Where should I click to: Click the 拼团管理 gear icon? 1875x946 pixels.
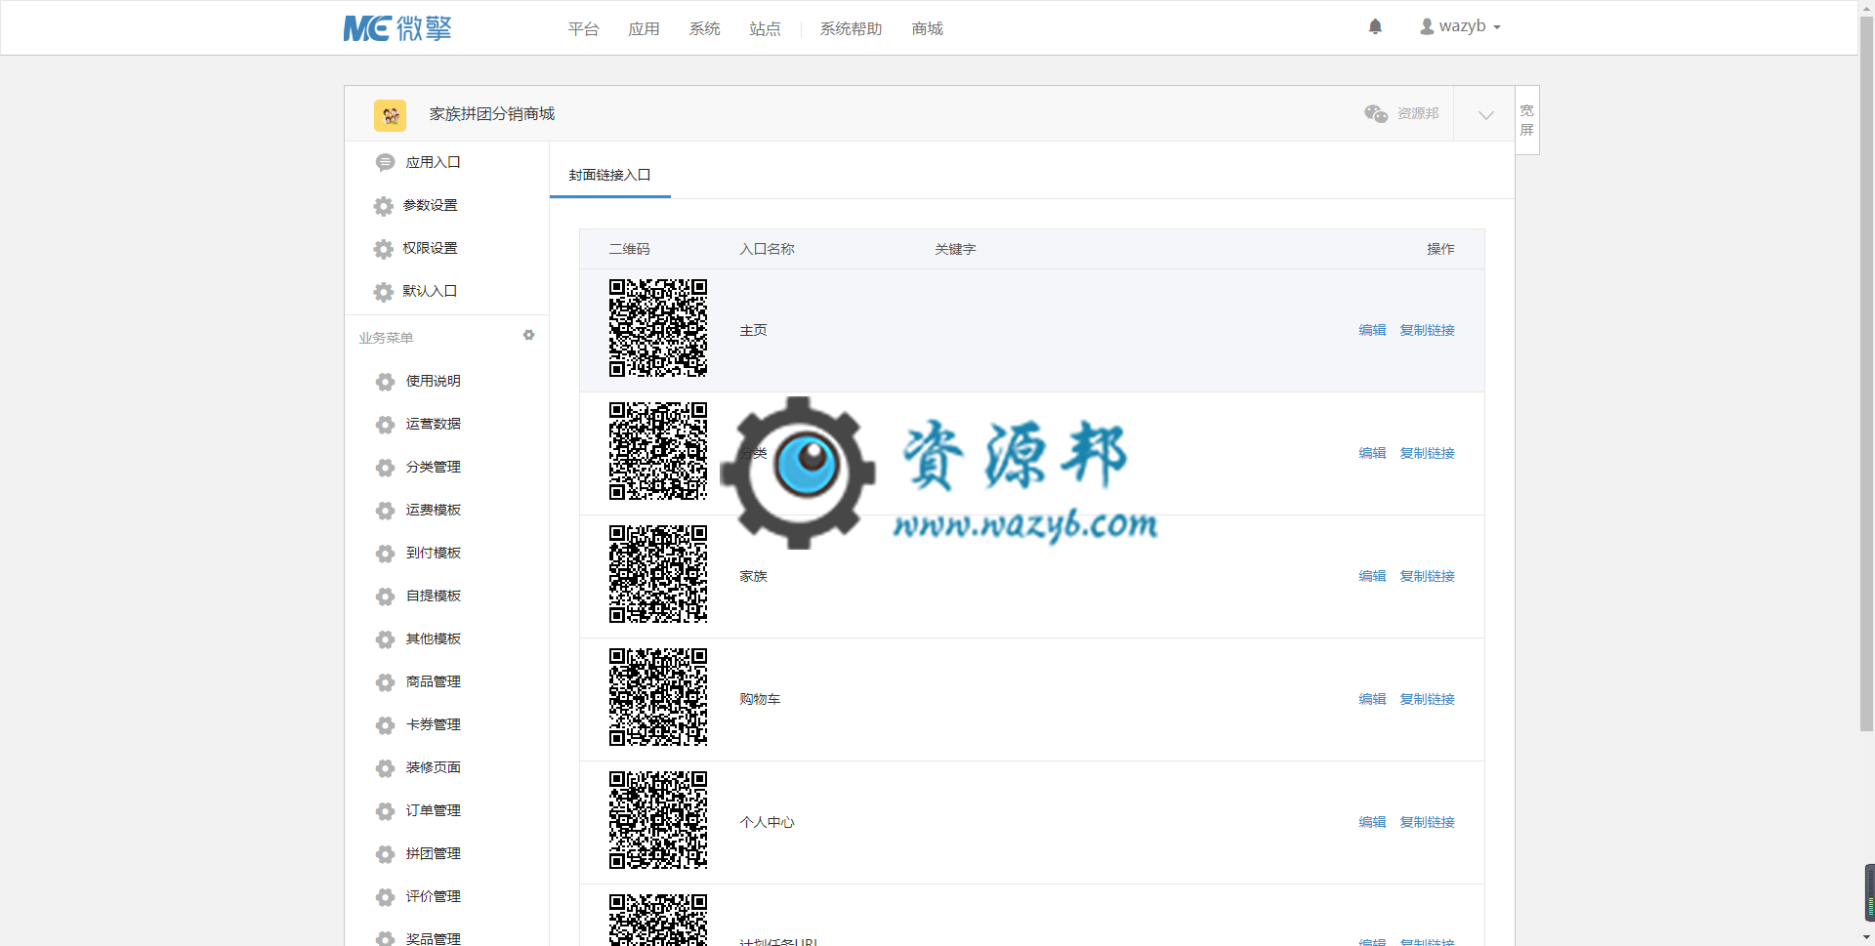pyautogui.click(x=386, y=854)
